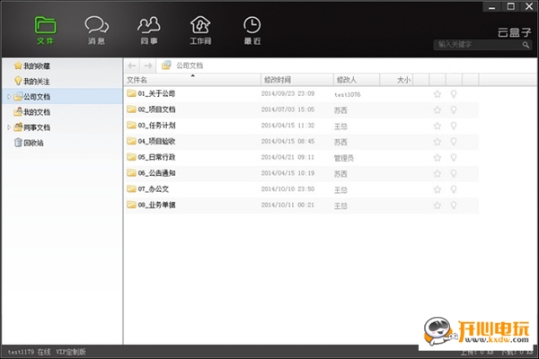
Task: Open the 文件 (Files) tab
Action: click(46, 31)
